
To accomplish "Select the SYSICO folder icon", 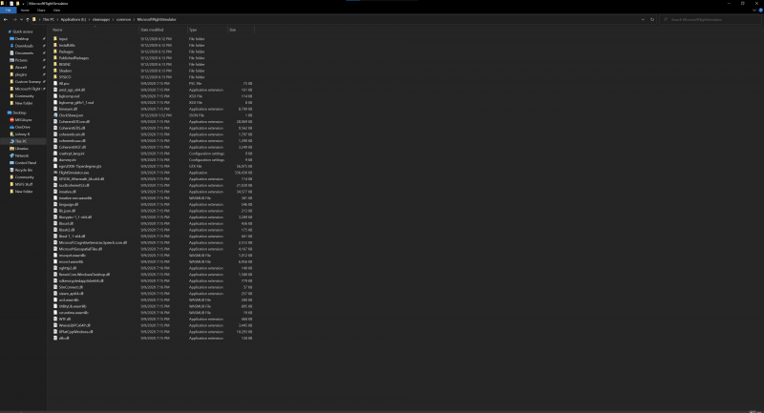I will coord(55,77).
